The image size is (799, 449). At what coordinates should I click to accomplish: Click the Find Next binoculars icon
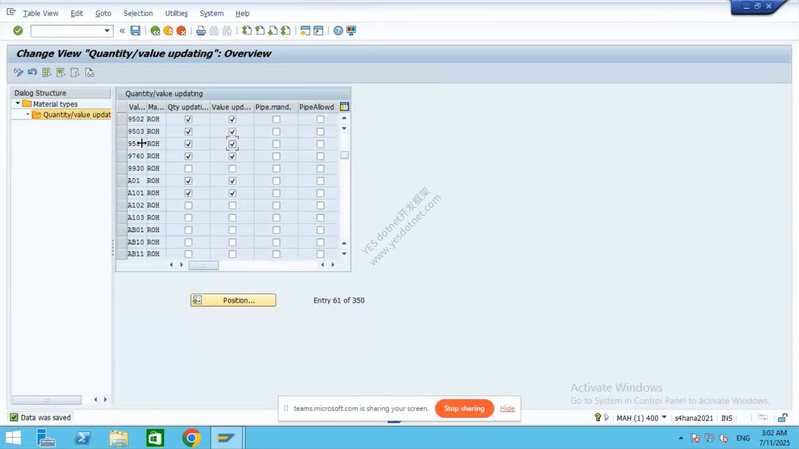tap(227, 31)
